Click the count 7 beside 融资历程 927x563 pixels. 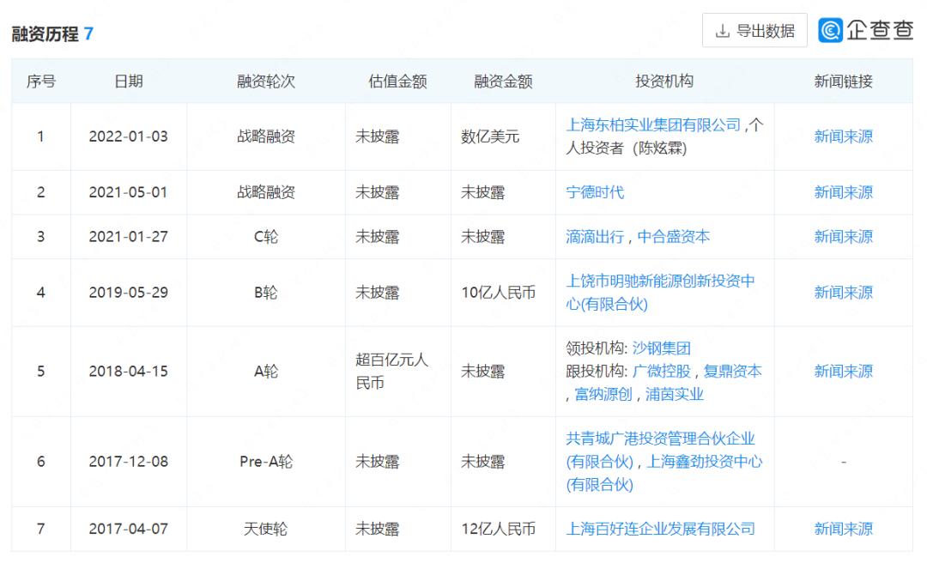[88, 33]
